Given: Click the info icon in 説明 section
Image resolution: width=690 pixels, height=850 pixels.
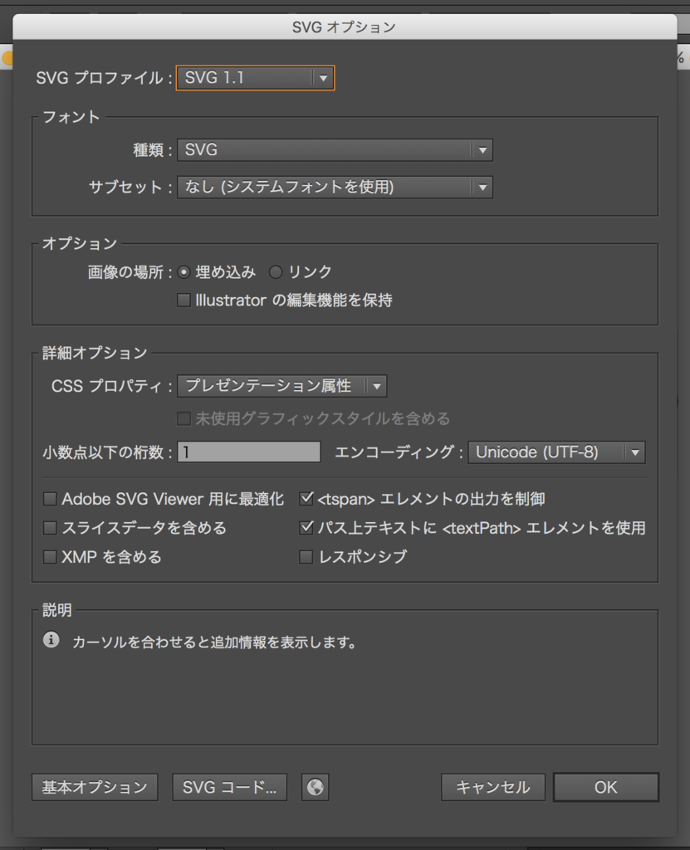Looking at the screenshot, I should [x=51, y=640].
